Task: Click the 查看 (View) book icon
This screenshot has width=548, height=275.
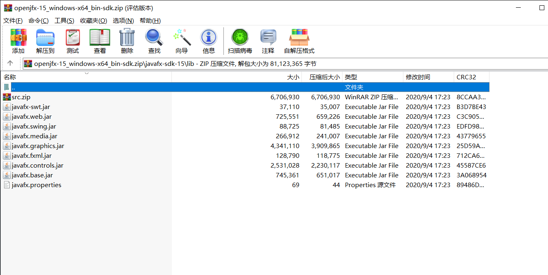Action: 100,37
